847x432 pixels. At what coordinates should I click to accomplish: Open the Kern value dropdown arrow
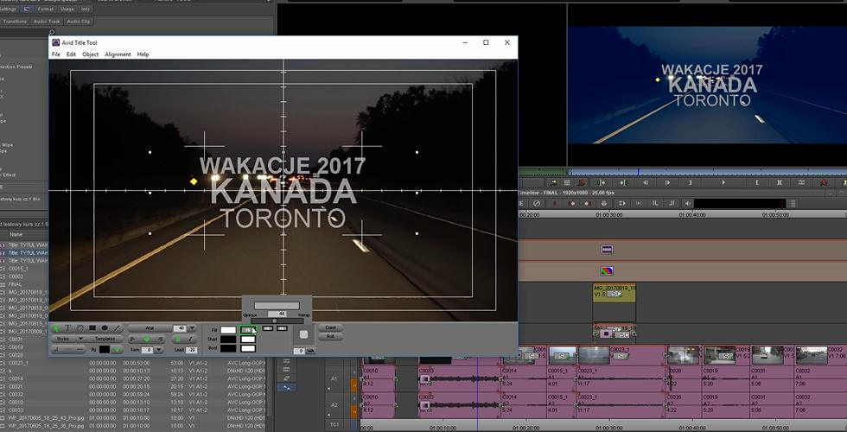point(159,349)
